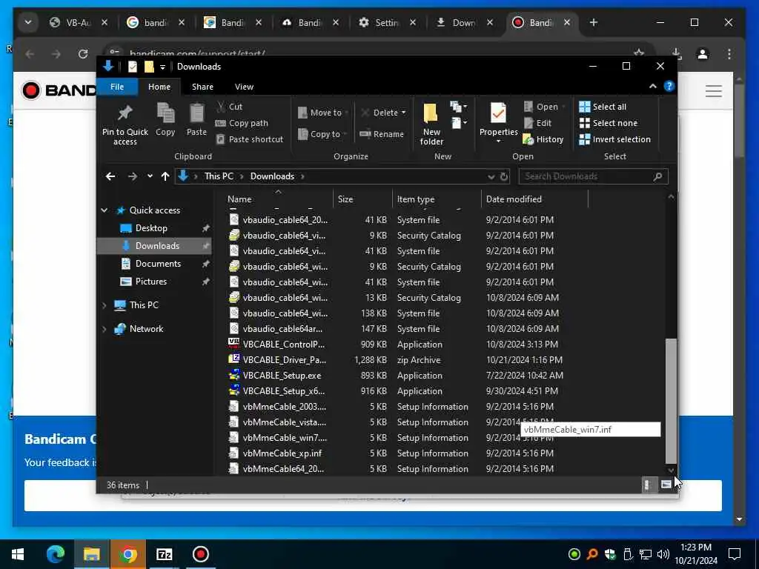Click Explorer back navigation arrow
This screenshot has height=569, width=759.
(110, 176)
